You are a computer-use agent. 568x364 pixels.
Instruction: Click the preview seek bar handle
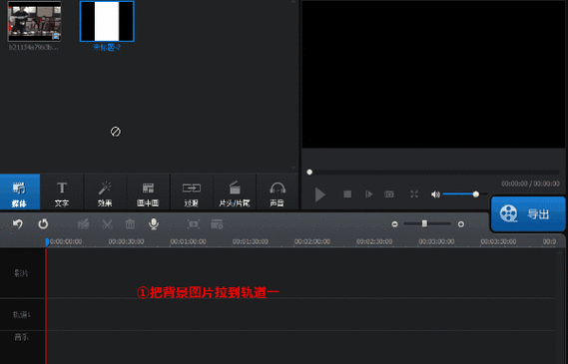(309, 173)
